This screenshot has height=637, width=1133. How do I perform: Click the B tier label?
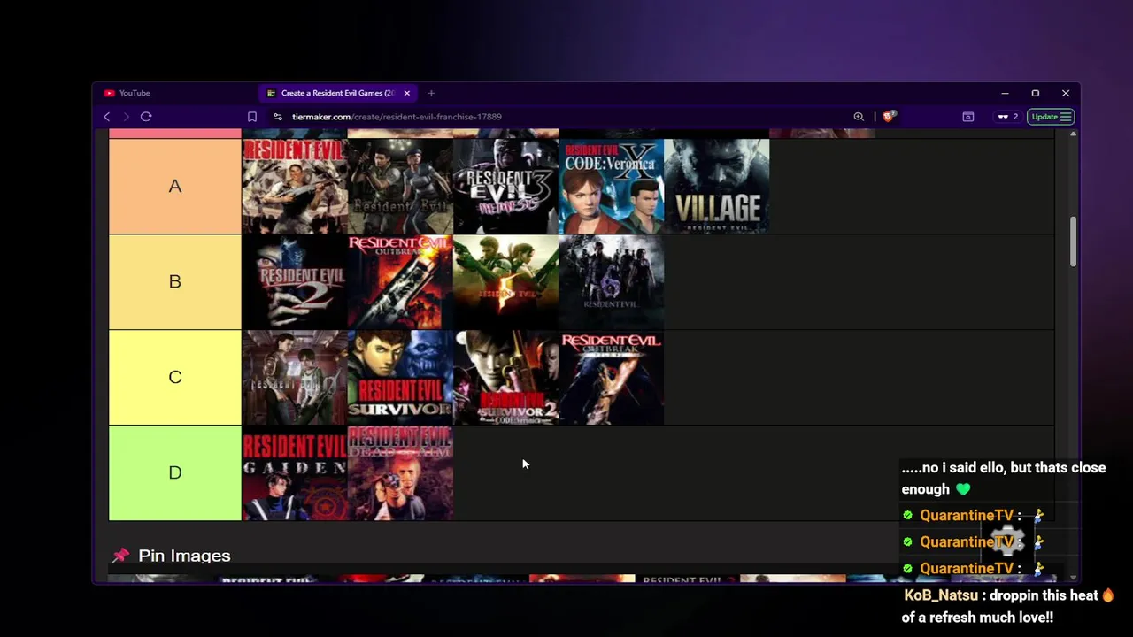click(175, 281)
